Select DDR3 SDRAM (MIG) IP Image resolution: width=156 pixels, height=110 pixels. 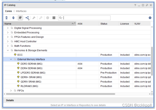click(31, 64)
